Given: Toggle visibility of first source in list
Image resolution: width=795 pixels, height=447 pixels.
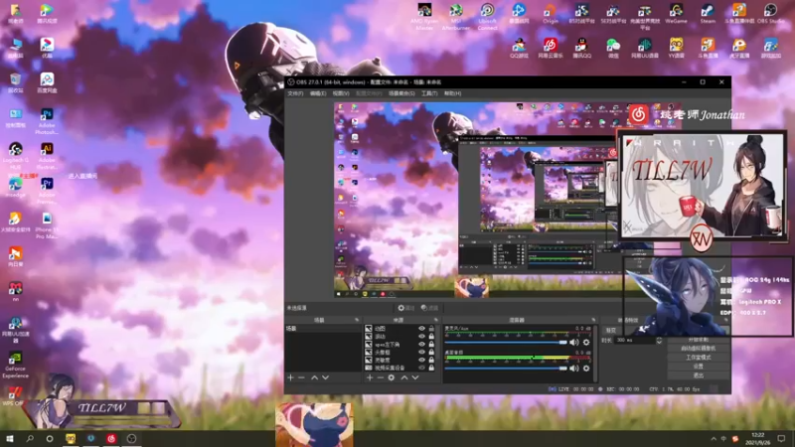Looking at the screenshot, I should pos(421,329).
